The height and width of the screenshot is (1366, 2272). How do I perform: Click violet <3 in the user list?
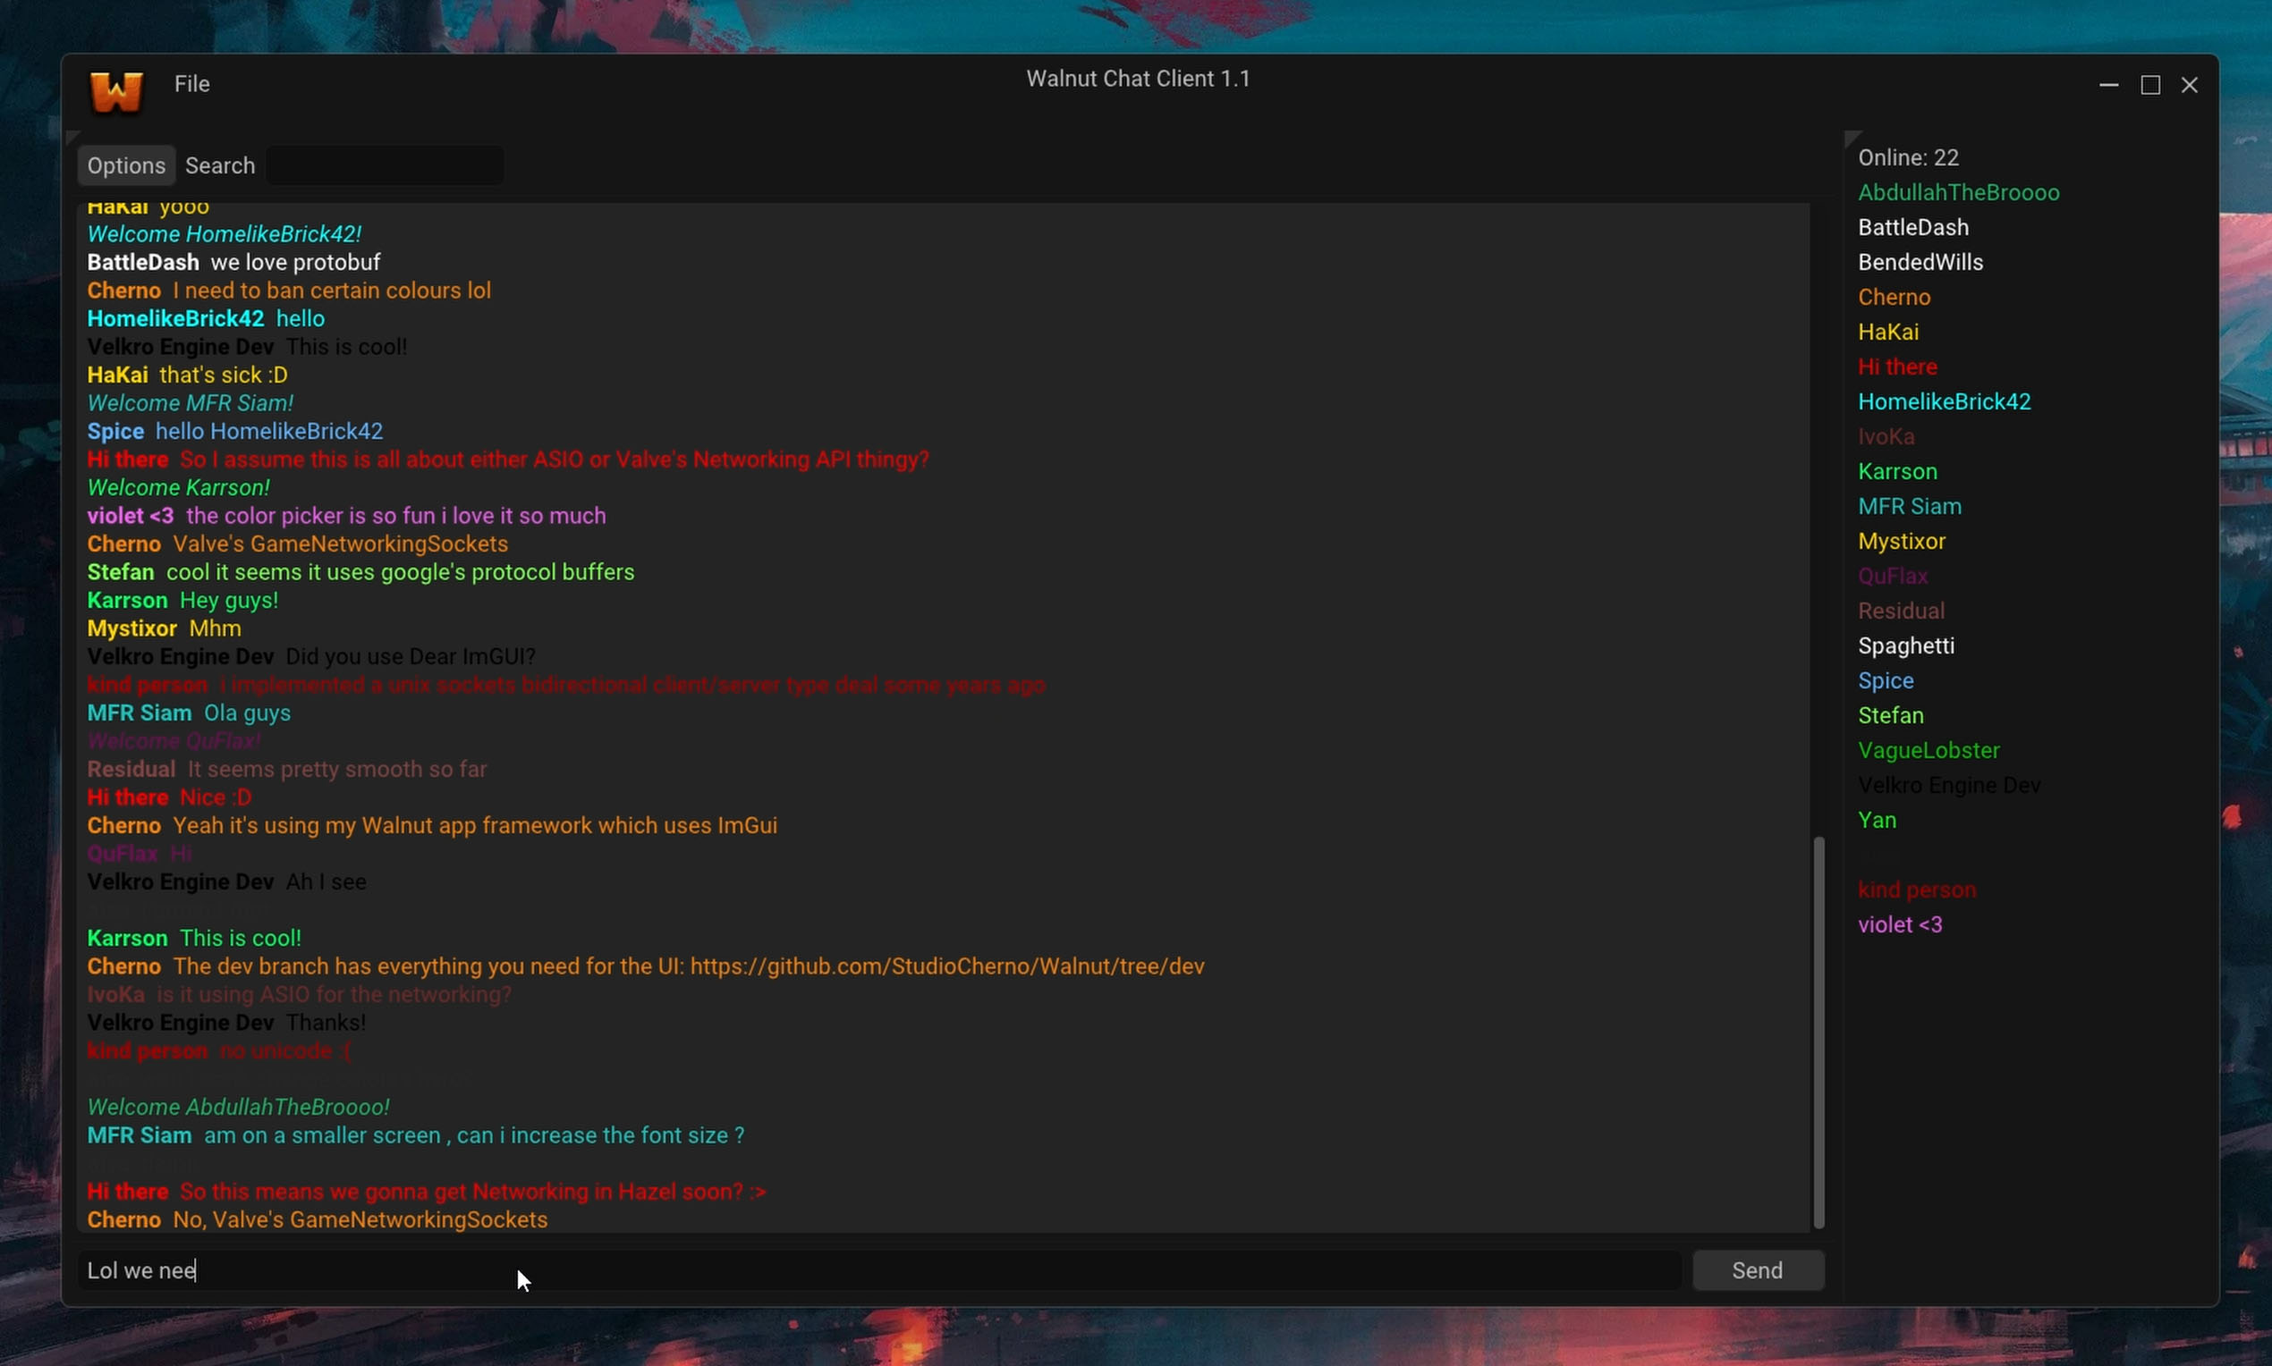1899,925
